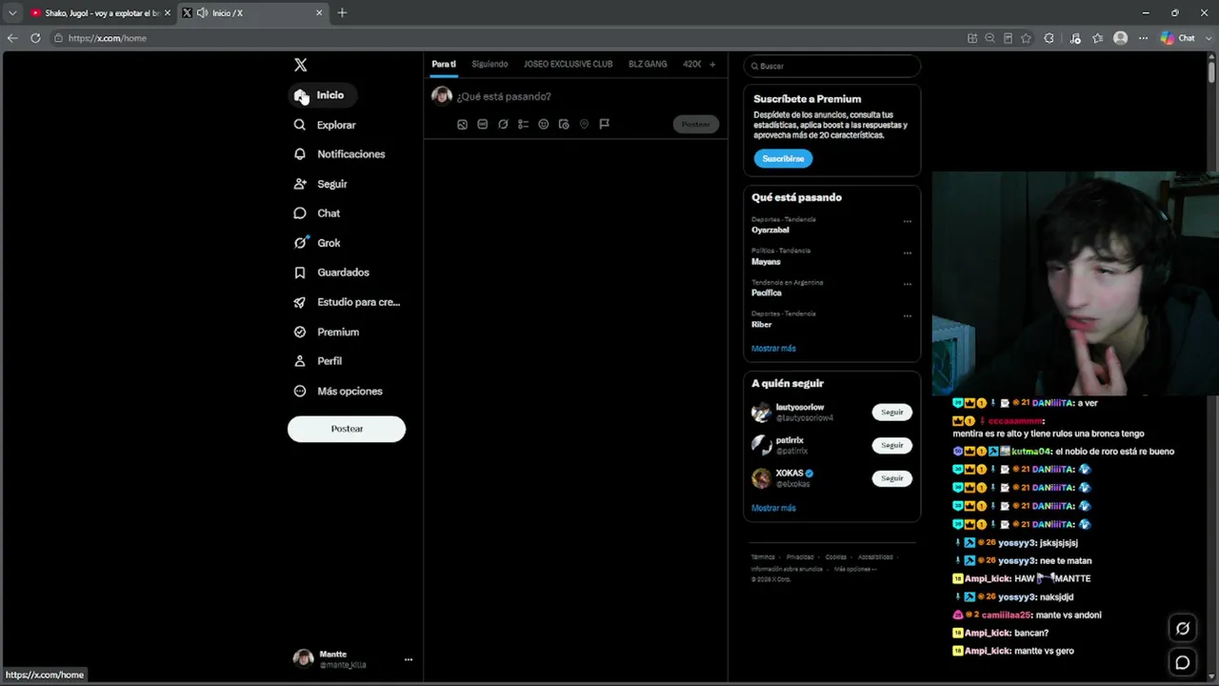The width and height of the screenshot is (1219, 686).
Task: Click the flag icon in composer
Action: [x=604, y=124]
